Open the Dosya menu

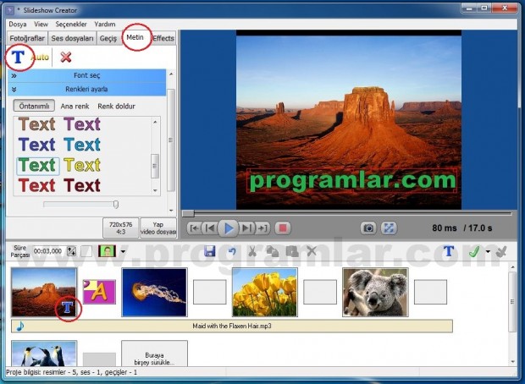click(18, 24)
